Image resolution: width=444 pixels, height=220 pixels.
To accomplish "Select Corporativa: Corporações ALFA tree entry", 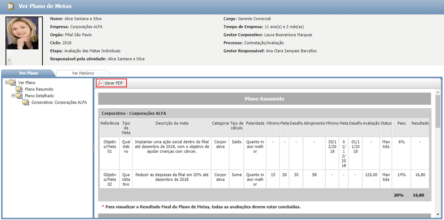I will click(x=59, y=102).
